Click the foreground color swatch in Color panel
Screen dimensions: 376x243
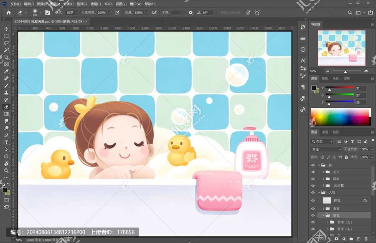[314, 88]
